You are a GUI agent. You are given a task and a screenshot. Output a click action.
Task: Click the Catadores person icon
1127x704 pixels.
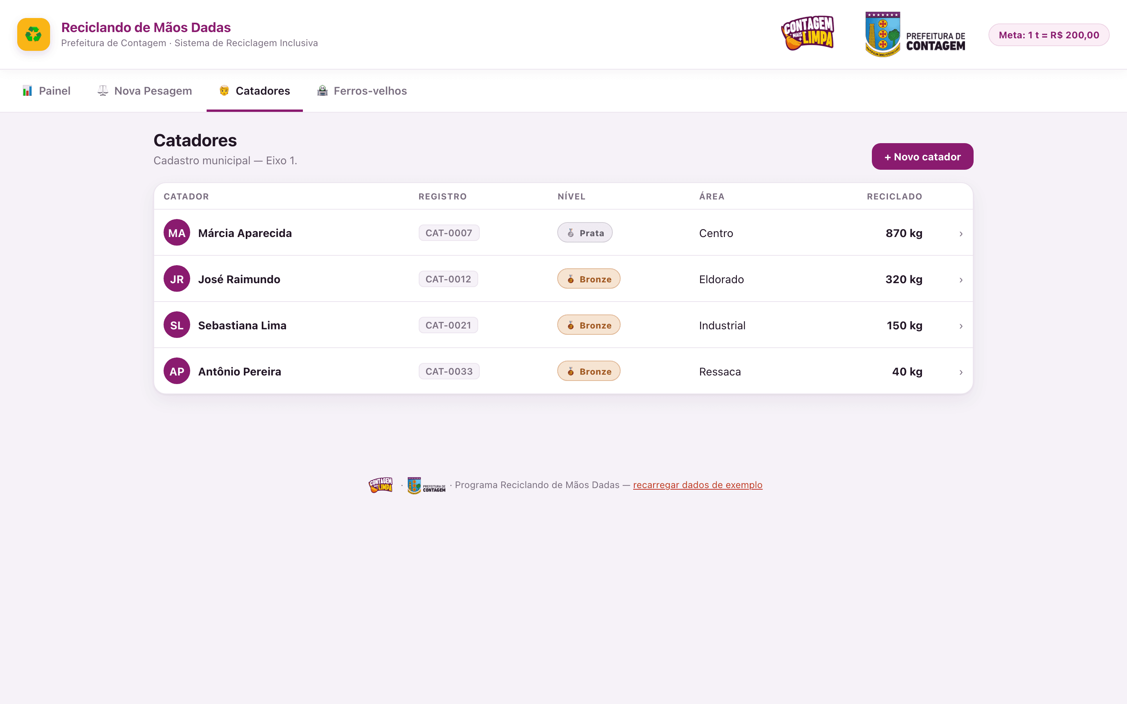click(224, 91)
